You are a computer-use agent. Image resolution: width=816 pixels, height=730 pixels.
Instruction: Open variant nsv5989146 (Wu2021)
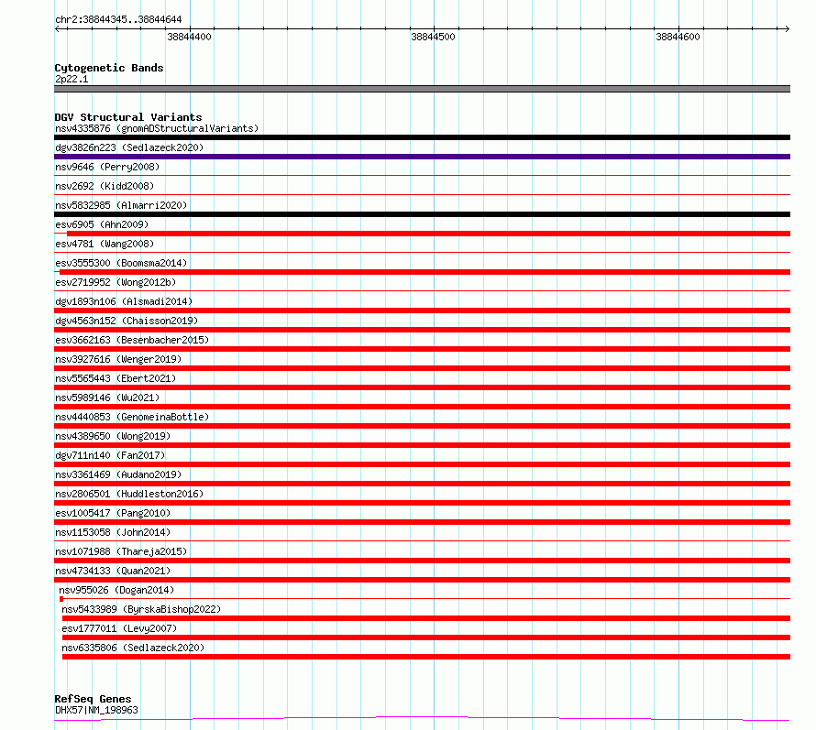click(107, 398)
